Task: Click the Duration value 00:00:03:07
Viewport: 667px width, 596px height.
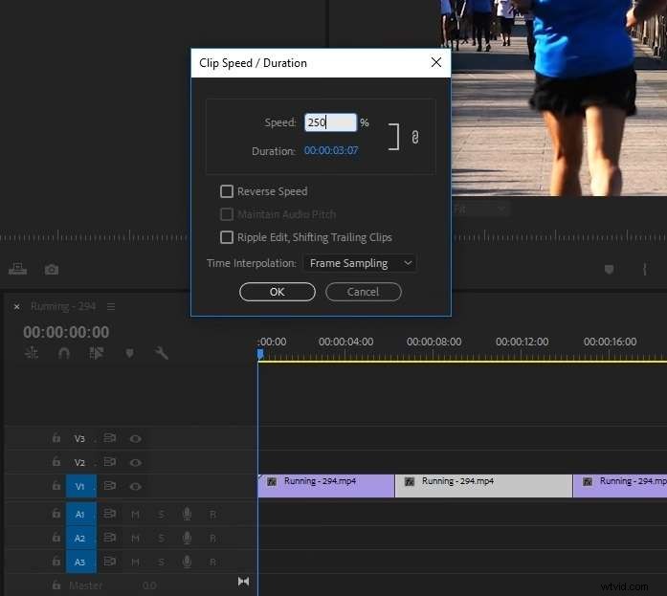Action: (x=331, y=150)
